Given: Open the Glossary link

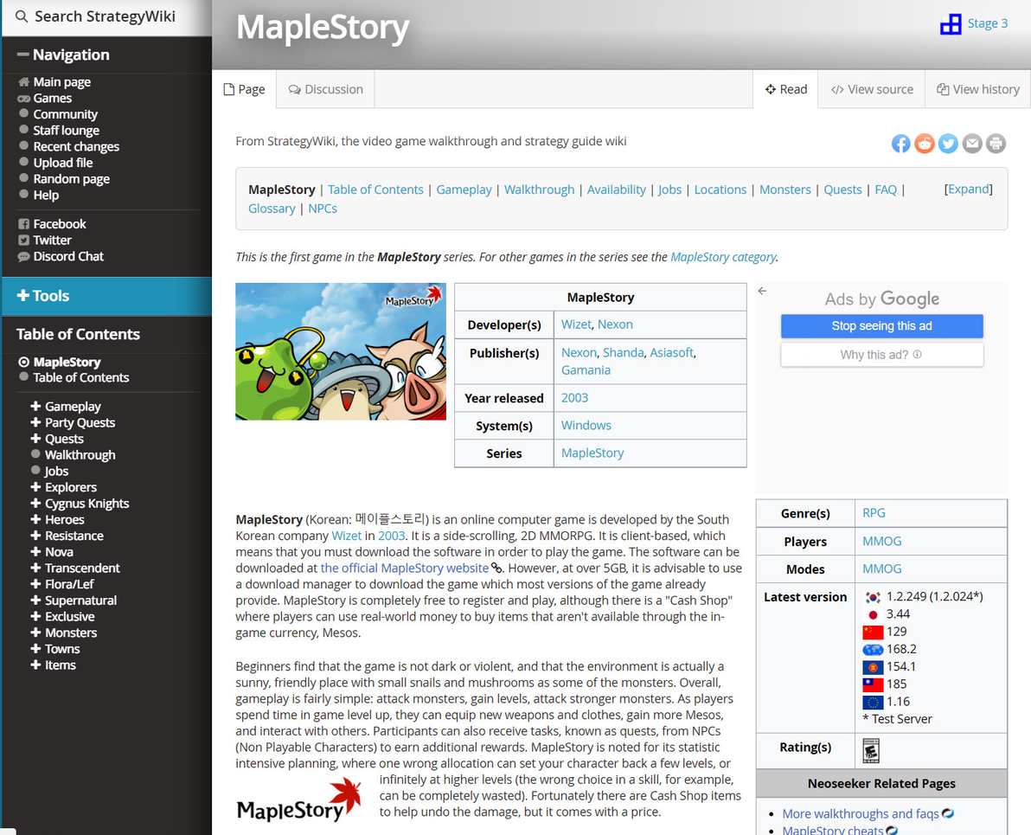Looking at the screenshot, I should click(x=272, y=209).
